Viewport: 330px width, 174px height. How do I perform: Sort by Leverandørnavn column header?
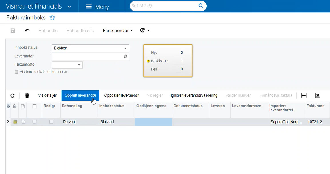[249, 110]
